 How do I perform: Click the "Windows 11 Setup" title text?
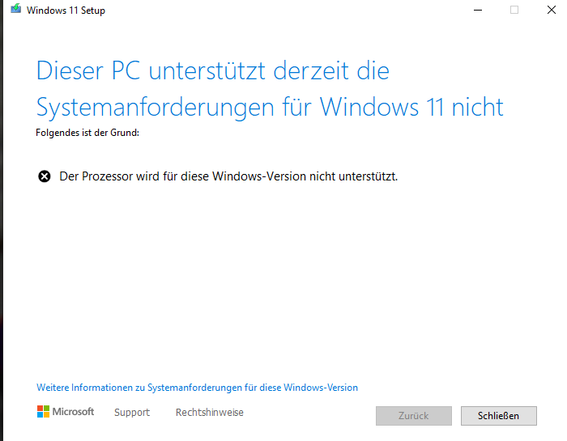coord(66,11)
